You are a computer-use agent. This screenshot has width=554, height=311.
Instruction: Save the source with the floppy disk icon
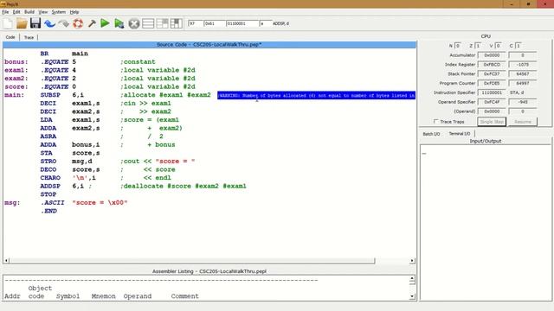pos(35,23)
